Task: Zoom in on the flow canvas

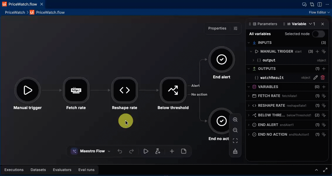Action: coord(235,120)
